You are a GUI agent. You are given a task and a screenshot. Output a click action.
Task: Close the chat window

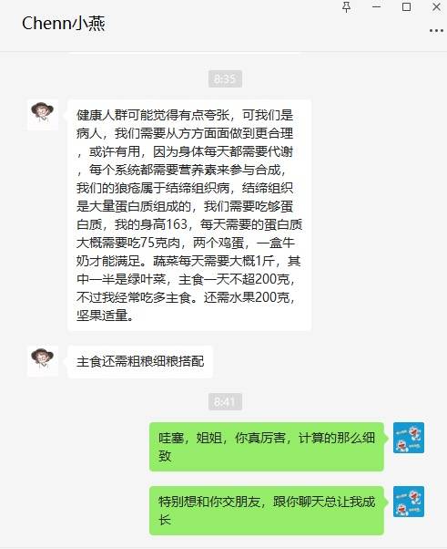click(436, 6)
